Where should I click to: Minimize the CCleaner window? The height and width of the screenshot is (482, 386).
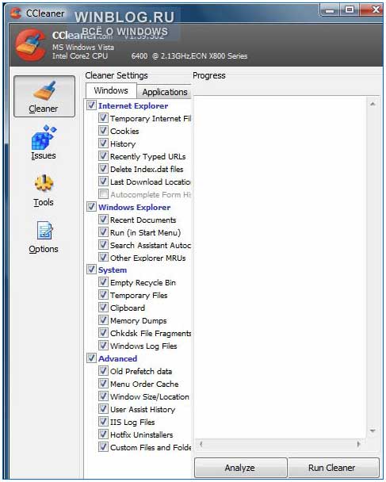[330, 10]
